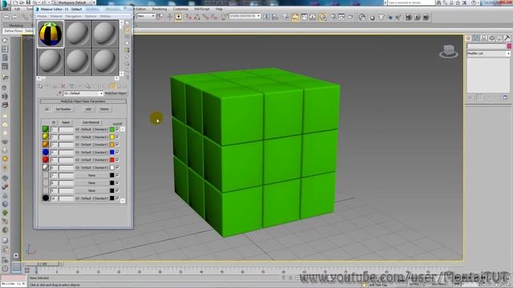Open the Rendering menu in main menu bar
The height and width of the screenshot is (288, 513).
[160, 9]
